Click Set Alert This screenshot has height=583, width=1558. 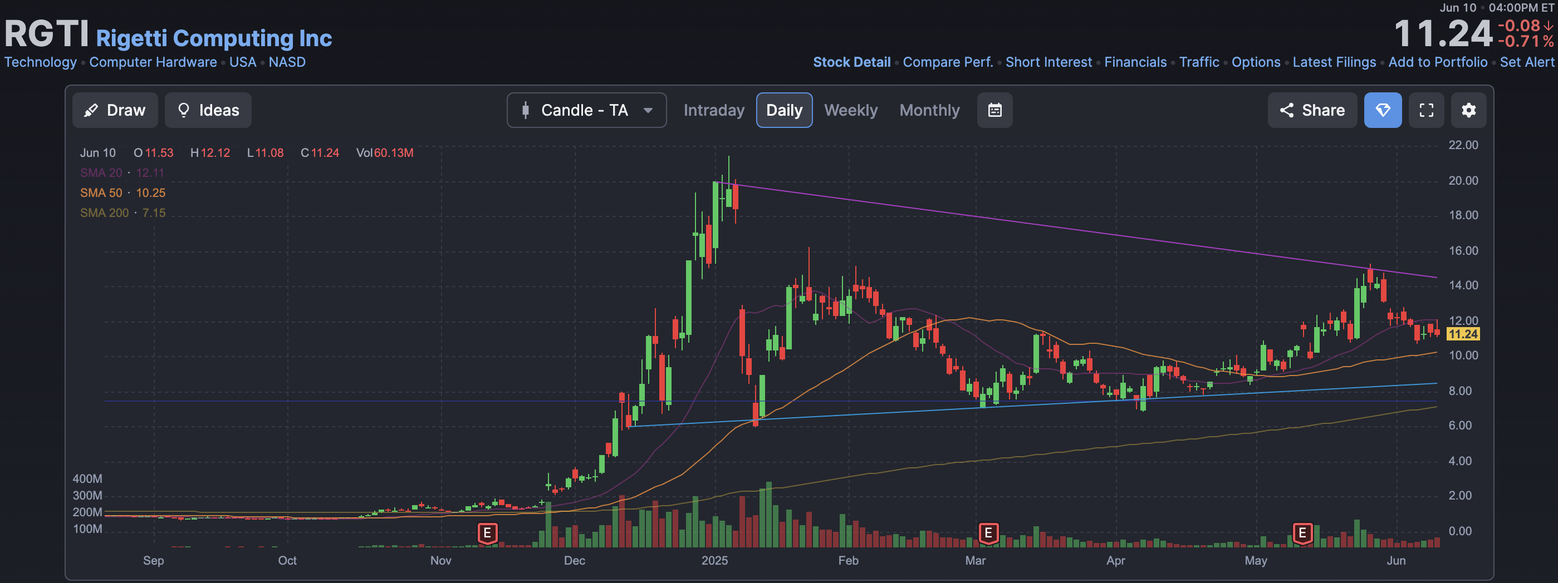1527,62
